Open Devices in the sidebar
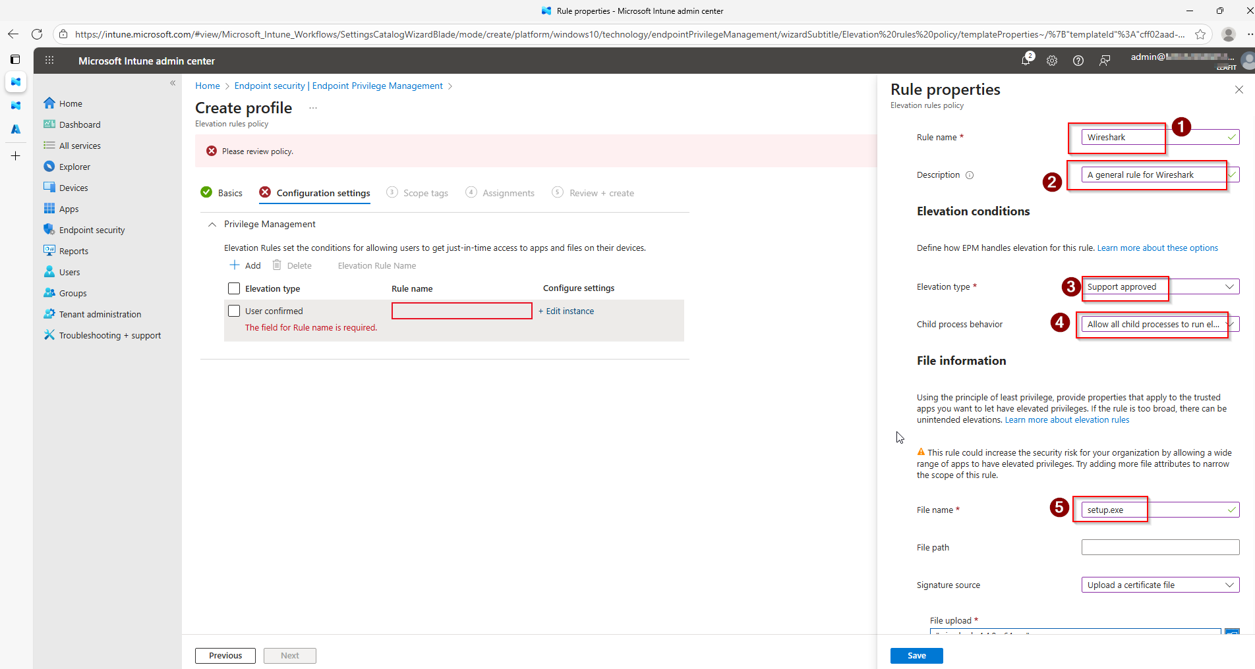1255x669 pixels. coord(73,188)
